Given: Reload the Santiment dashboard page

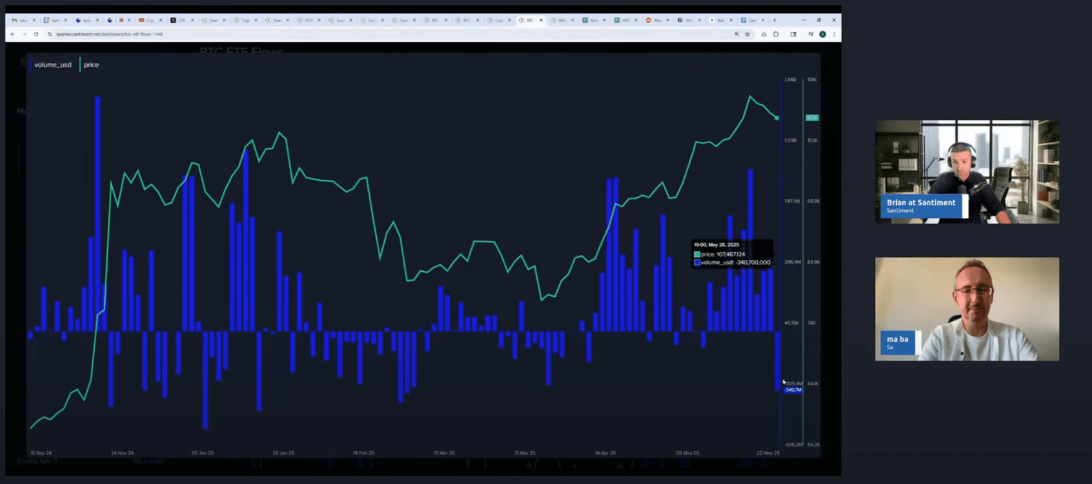Looking at the screenshot, I should [x=36, y=34].
